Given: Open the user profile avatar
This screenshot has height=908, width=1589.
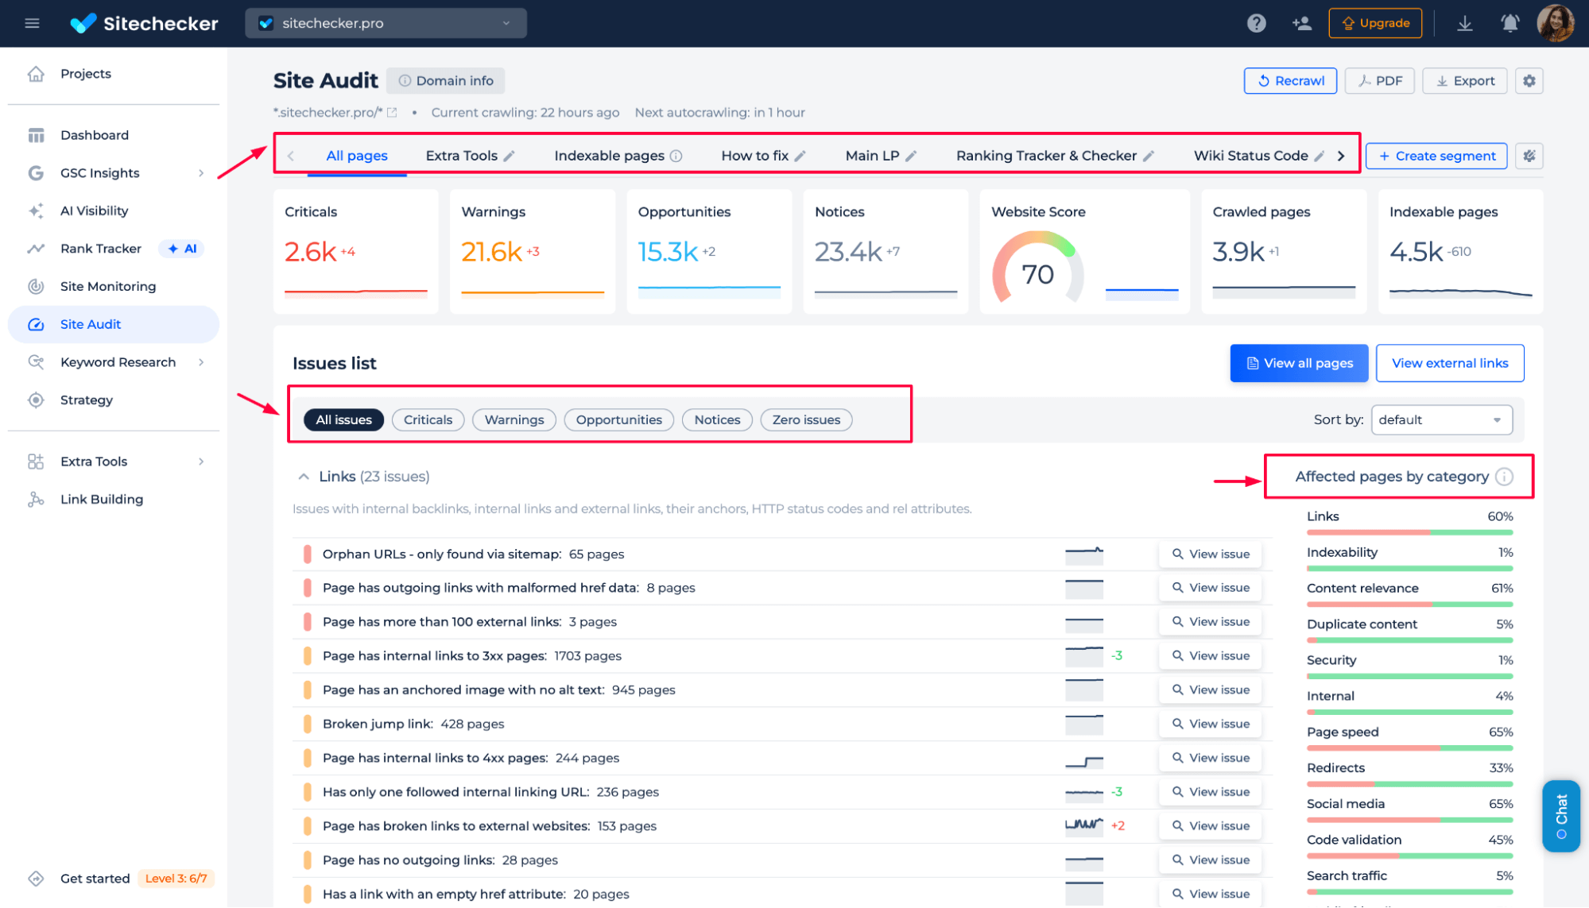Looking at the screenshot, I should (1556, 23).
